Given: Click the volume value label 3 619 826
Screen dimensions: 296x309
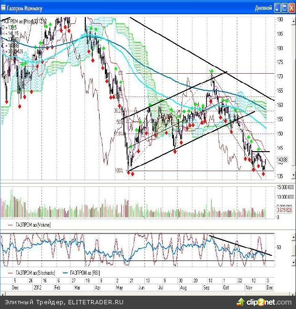Looking at the screenshot, I should pos(285,209).
